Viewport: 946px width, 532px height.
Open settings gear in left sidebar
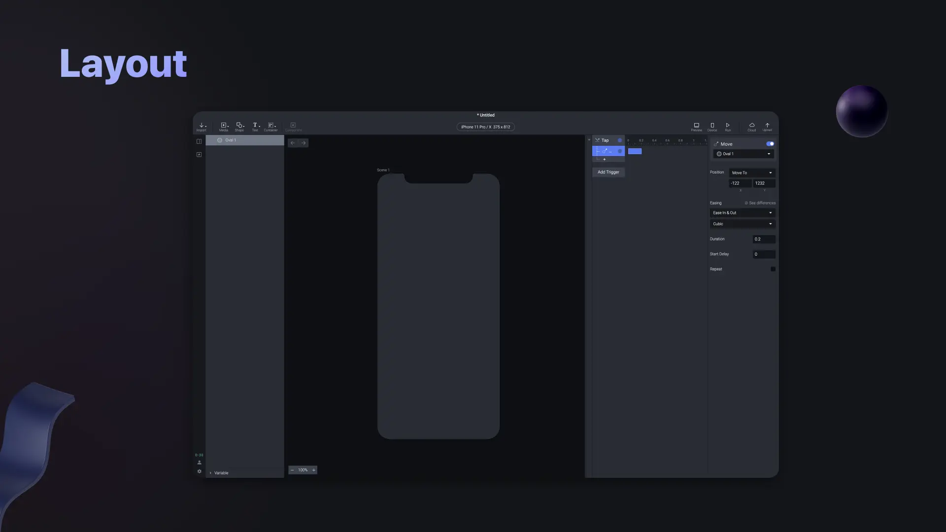199,471
